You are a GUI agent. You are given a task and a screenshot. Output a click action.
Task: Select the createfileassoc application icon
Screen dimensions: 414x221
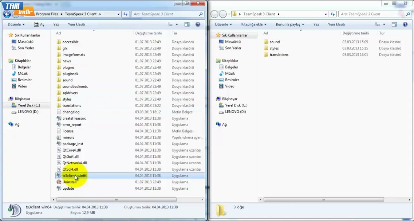59,118
